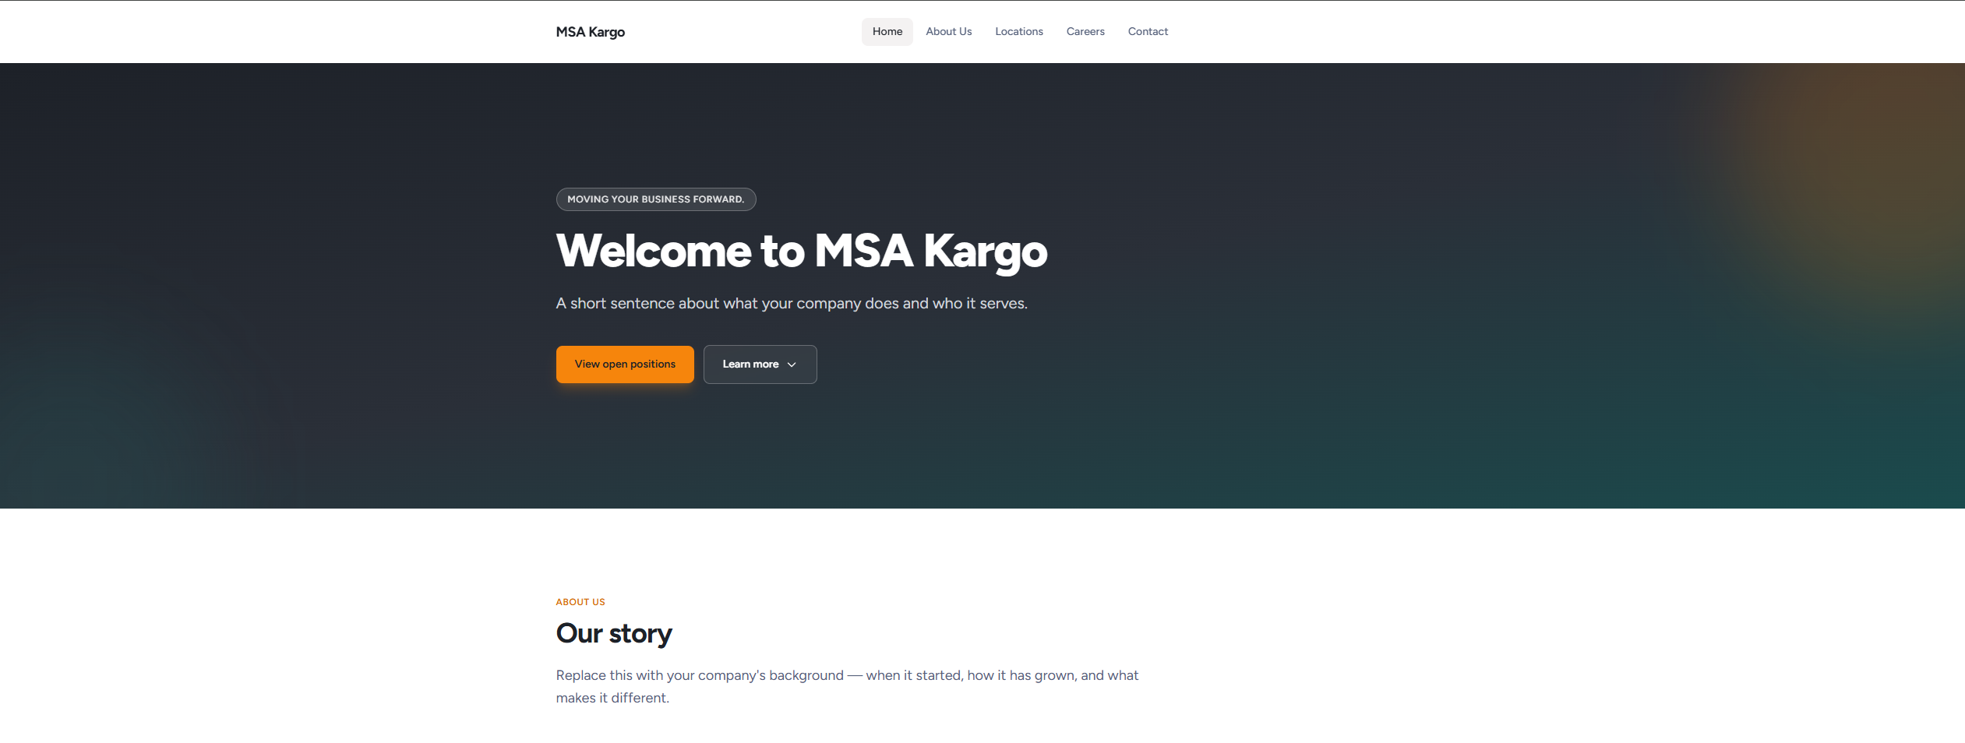Click the word MSA in hero heading
Screen dimensions: 1965x743
click(863, 251)
